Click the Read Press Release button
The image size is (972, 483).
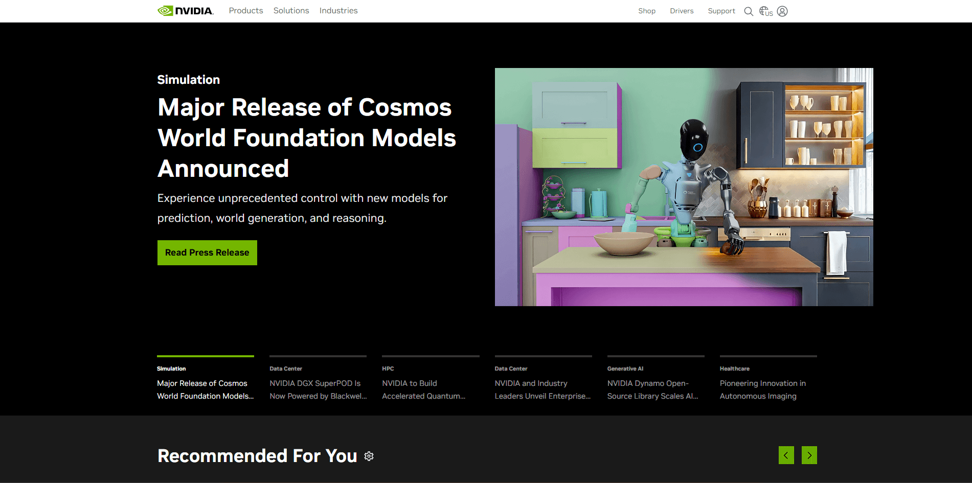(x=207, y=252)
